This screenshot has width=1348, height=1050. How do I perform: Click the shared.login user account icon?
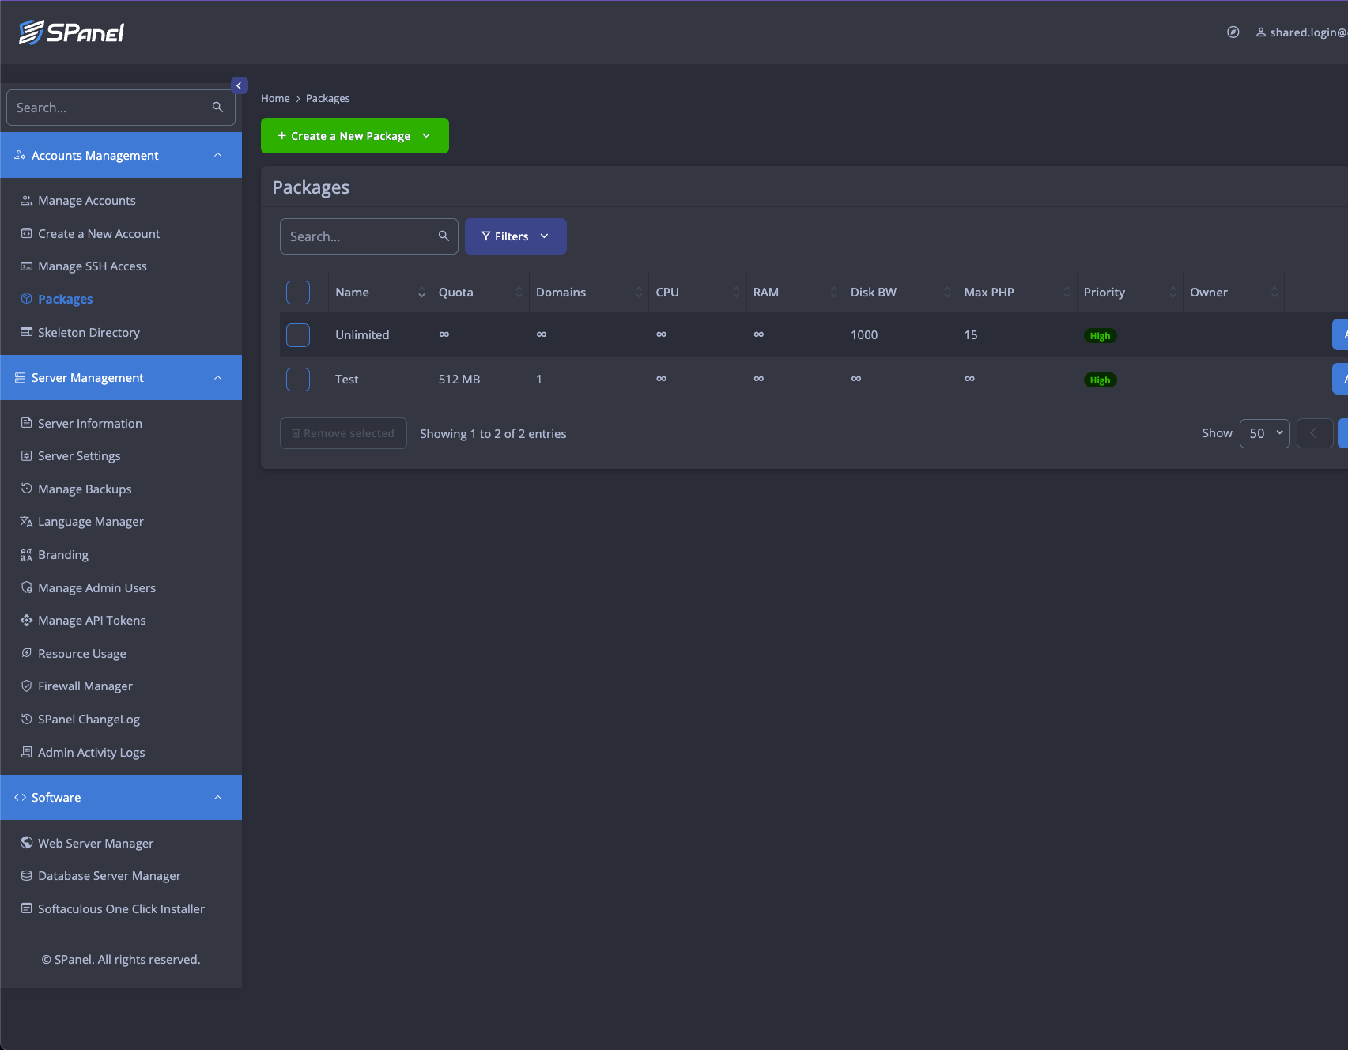point(1261,32)
